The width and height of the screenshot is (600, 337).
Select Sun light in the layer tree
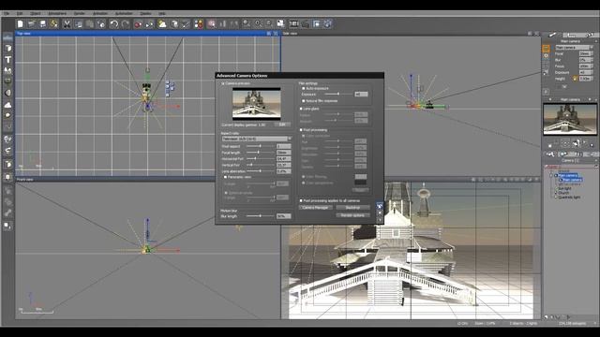(x=564, y=189)
